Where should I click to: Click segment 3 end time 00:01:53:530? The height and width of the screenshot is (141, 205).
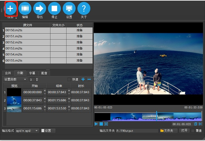click(57, 108)
